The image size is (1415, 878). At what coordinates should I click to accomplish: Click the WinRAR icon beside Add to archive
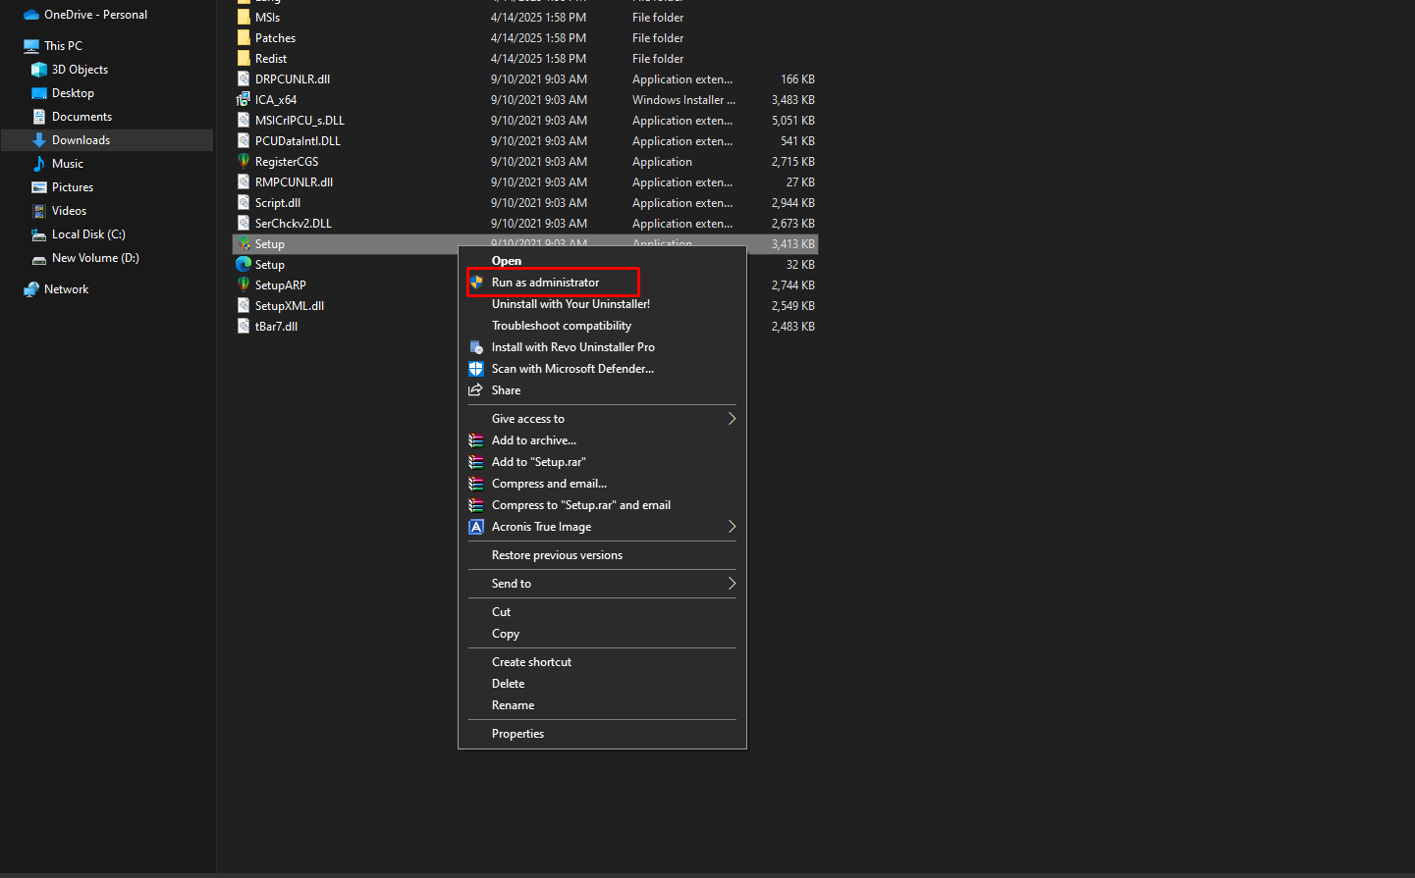coord(476,440)
